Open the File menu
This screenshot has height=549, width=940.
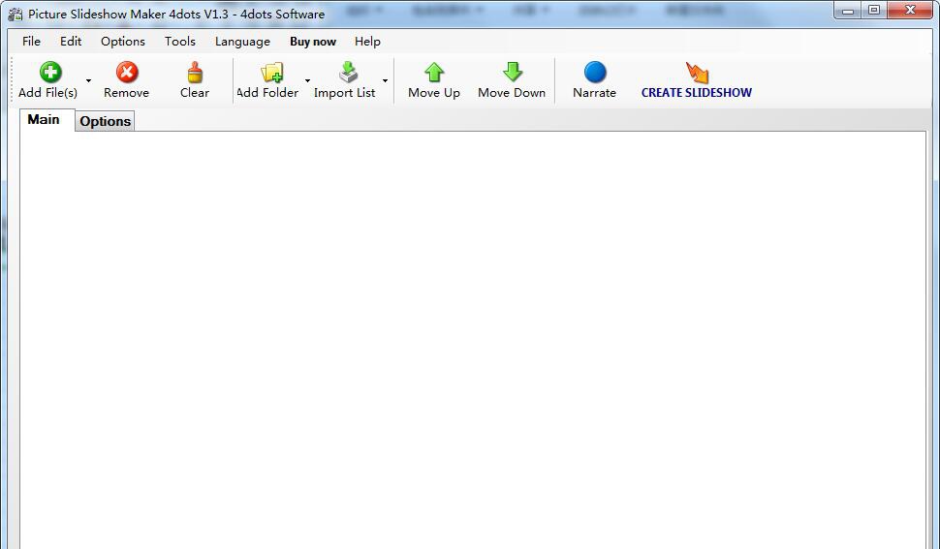point(31,42)
